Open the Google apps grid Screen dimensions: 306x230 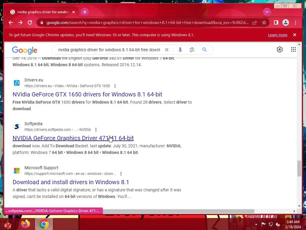click(x=293, y=49)
